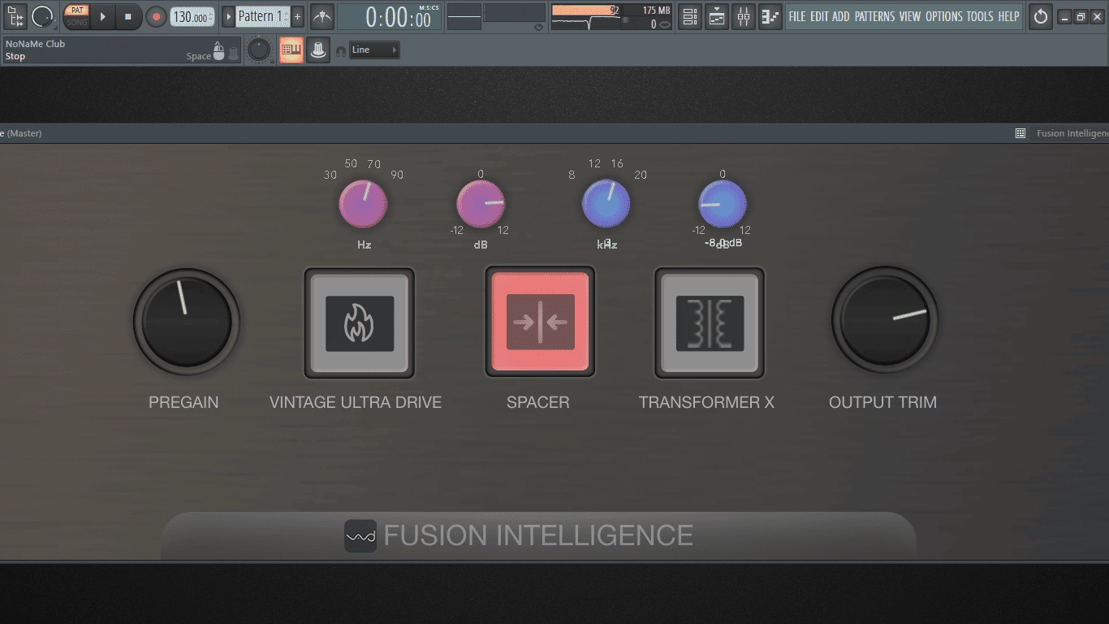
Task: Click the circular arrow undo history icon
Action: click(x=1040, y=16)
